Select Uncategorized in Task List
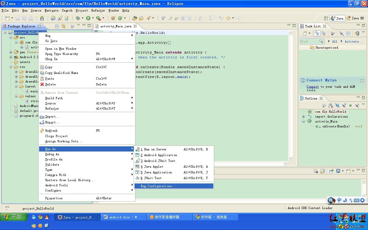368x230 pixels. tap(327, 47)
